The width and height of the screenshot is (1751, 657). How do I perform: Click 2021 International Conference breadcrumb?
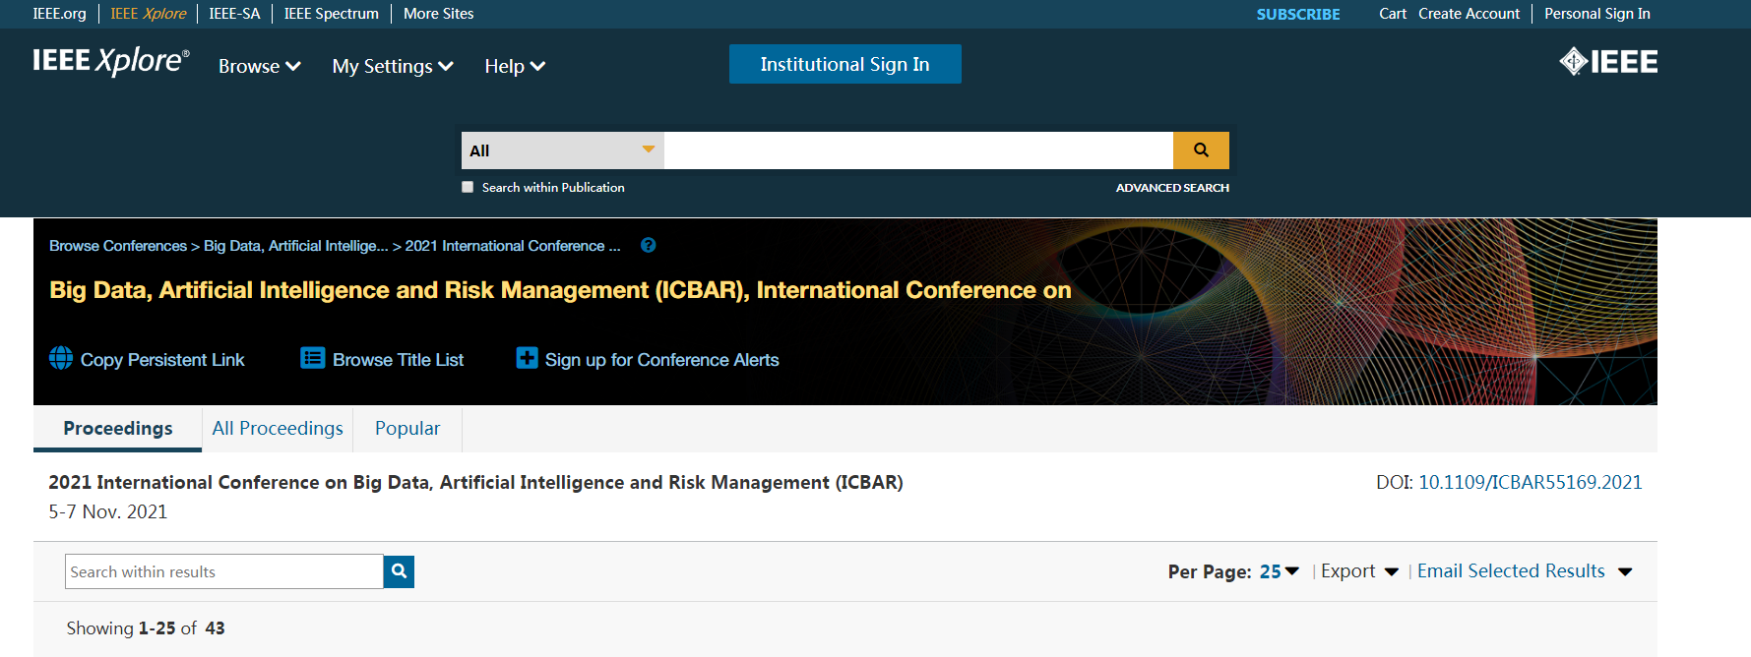[x=513, y=246]
